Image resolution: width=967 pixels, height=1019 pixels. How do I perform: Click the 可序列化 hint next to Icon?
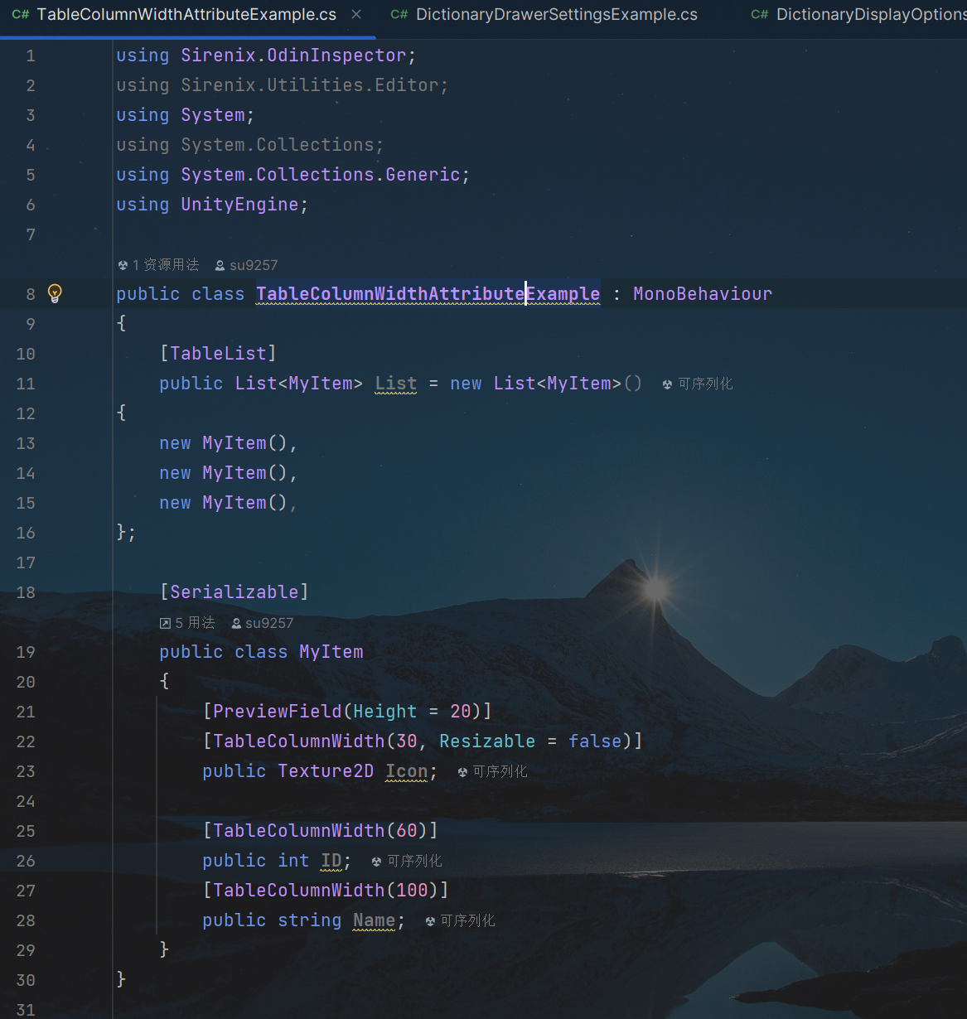pyautogui.click(x=492, y=771)
